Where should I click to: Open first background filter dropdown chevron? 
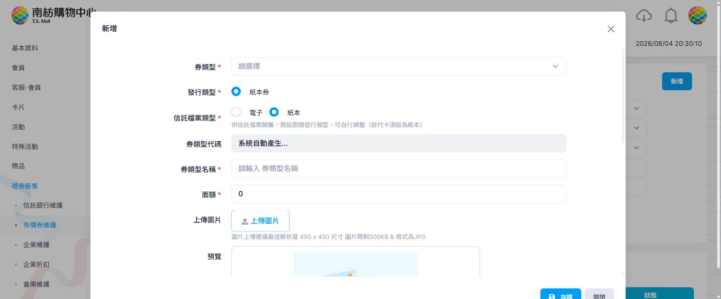[x=636, y=108]
